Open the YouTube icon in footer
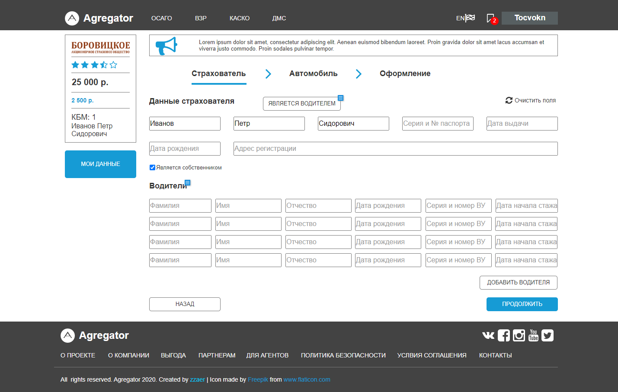This screenshot has width=618, height=392. point(533,335)
